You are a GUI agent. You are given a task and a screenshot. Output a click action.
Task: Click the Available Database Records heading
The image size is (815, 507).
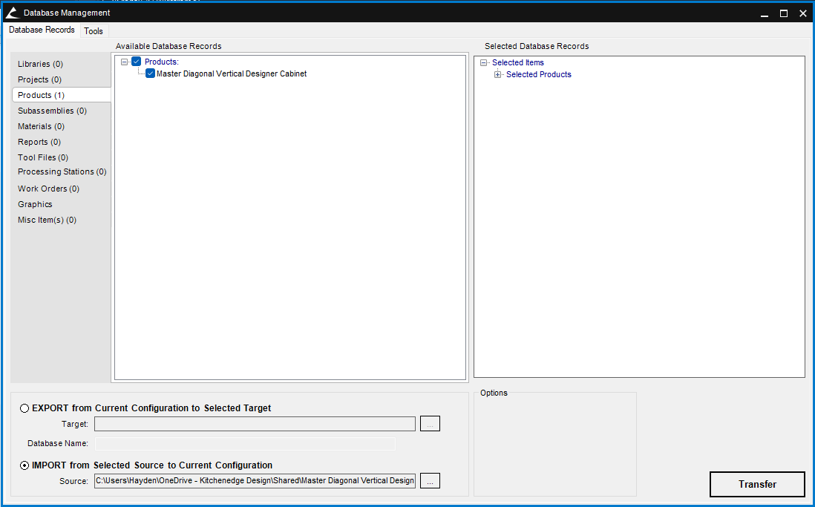click(168, 46)
